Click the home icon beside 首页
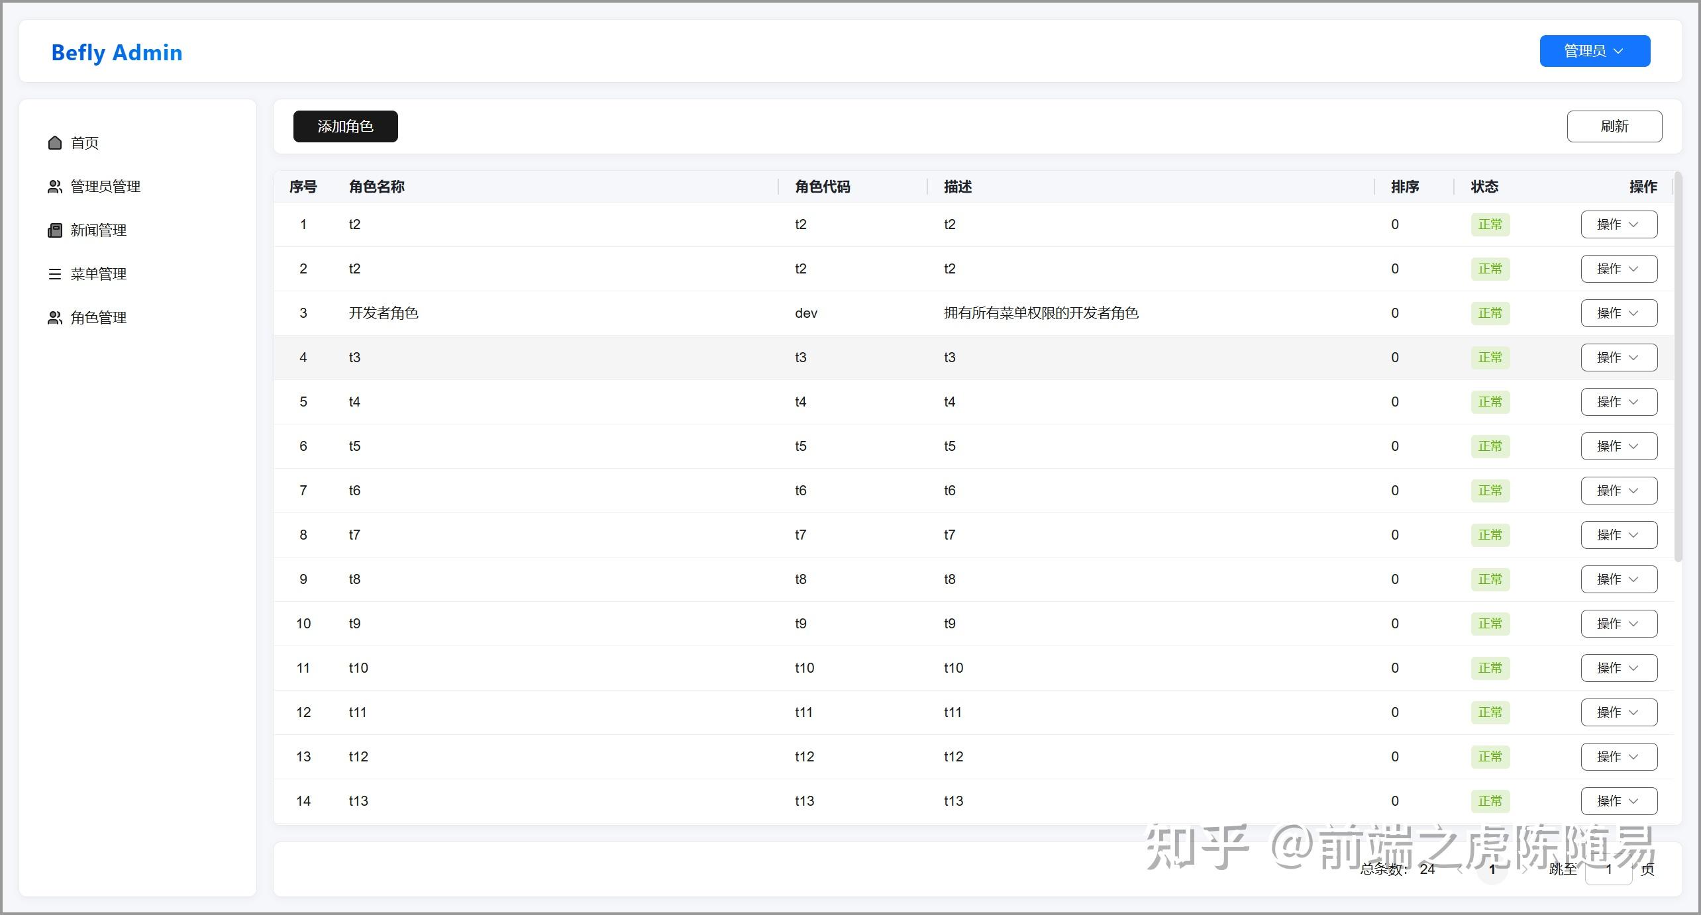This screenshot has width=1701, height=915. 55,143
